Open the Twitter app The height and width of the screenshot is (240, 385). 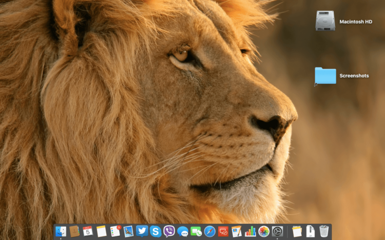coord(142,231)
